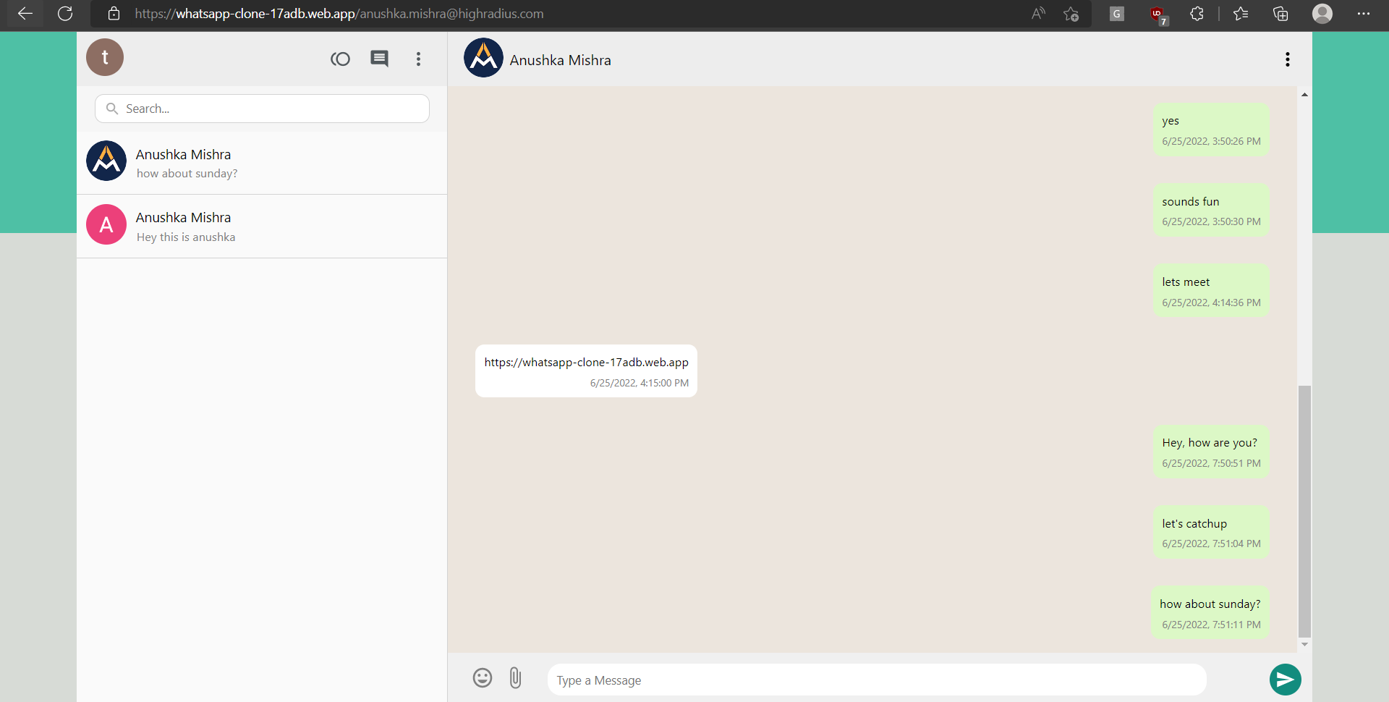Open the status view icon in sidebar
This screenshot has height=702, width=1389.
click(x=340, y=59)
